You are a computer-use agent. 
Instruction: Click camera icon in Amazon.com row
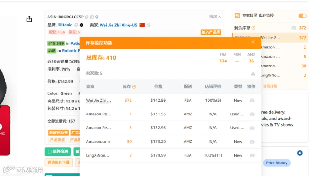tap(252, 142)
